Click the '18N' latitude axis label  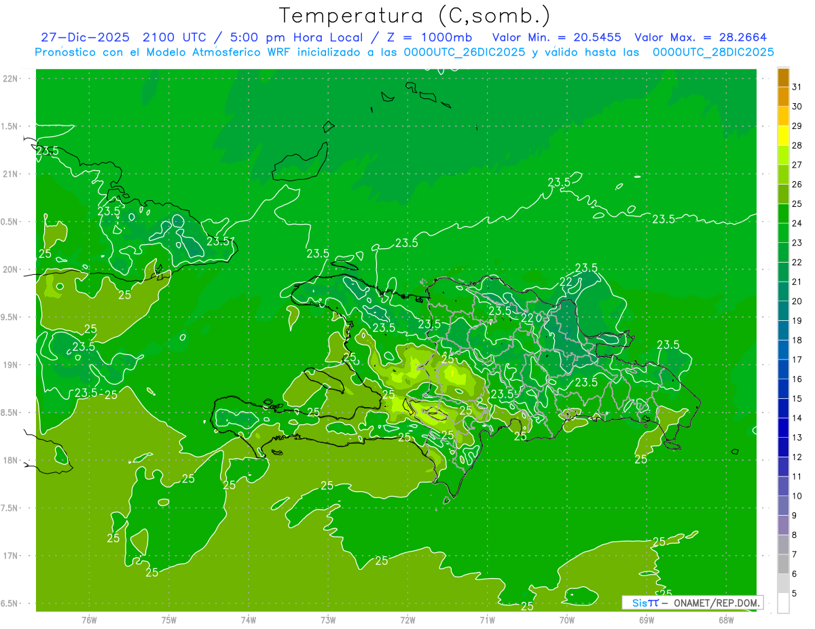10,460
